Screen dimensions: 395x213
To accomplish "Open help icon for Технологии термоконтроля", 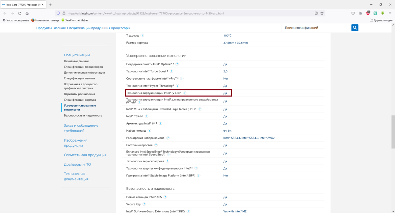I will pos(167,161).
